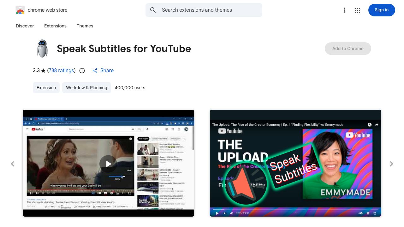The height and width of the screenshot is (227, 404).
Task: Click the search extensions and themes field
Action: [x=204, y=10]
